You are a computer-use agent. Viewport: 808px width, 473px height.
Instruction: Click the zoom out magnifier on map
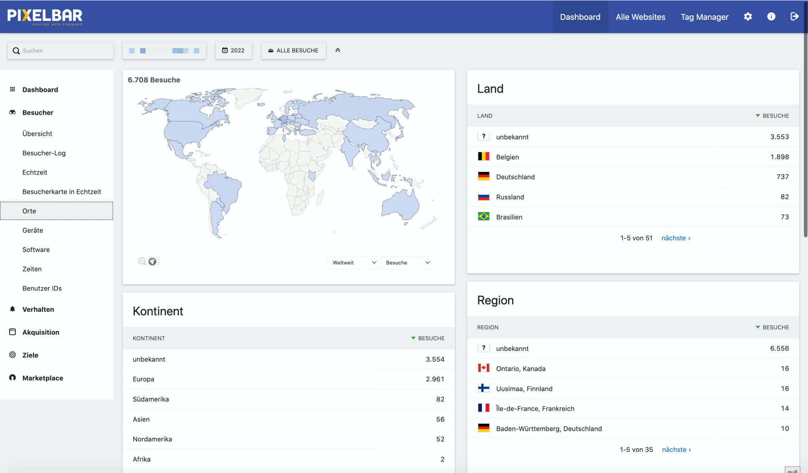pyautogui.click(x=142, y=261)
